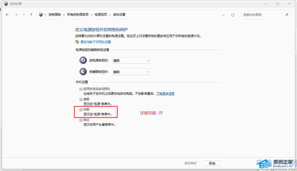Open the 按电源按钮时 dropdown
297x171 pixels.
pyautogui.click(x=131, y=61)
